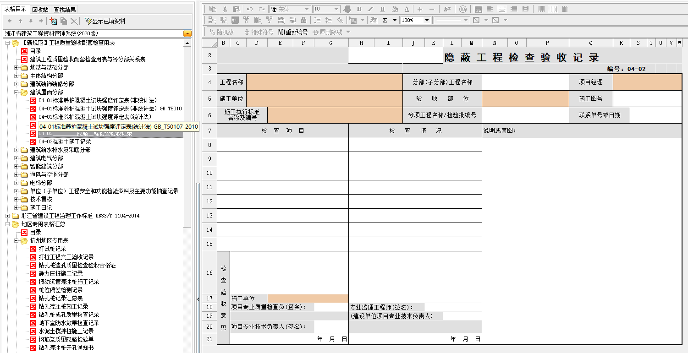Click the format painter brush icon
Screen dimensions: 688x353
tap(347, 9)
